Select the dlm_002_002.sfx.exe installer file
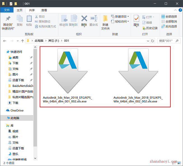183x166 pixels. [x=138, y=76]
